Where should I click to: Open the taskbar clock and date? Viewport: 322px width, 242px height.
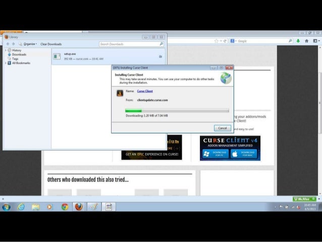pos(310,207)
